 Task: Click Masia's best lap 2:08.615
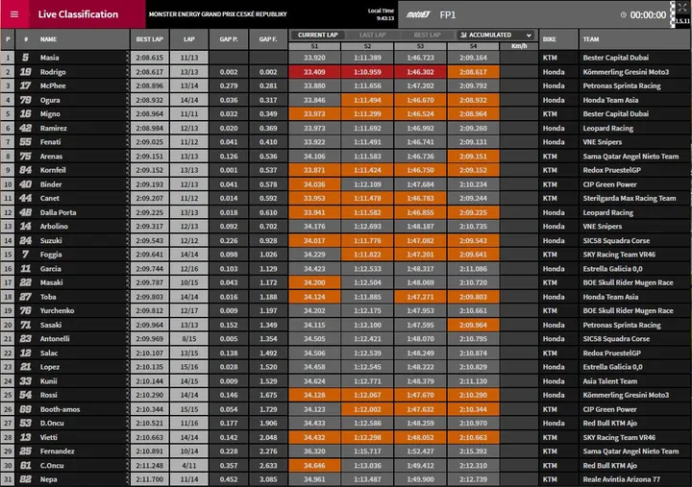(x=150, y=58)
